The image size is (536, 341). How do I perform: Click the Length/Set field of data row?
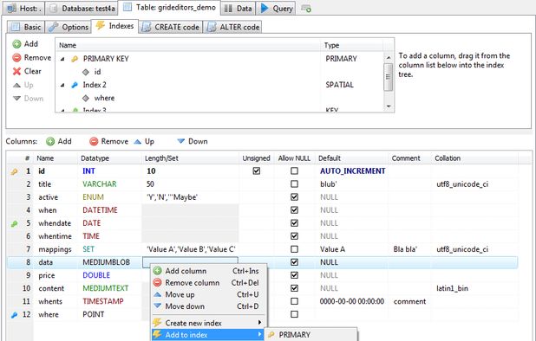tap(190, 262)
